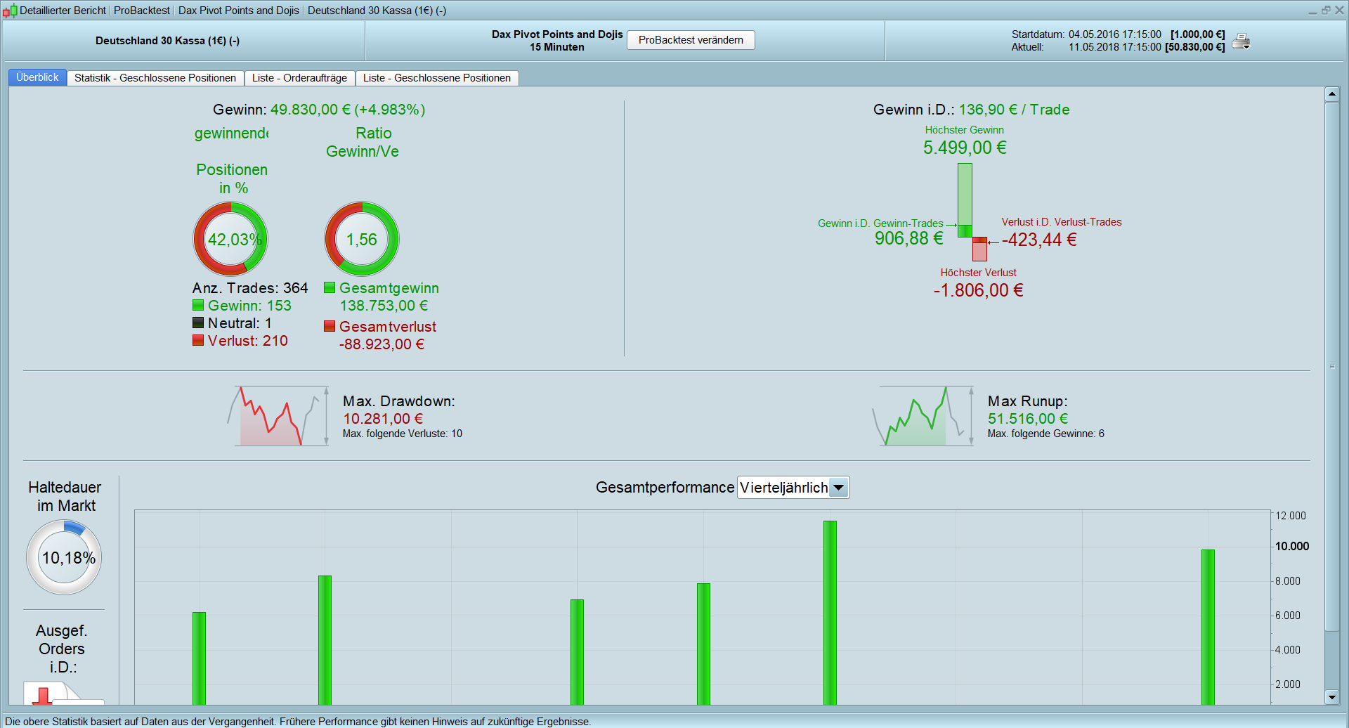Open the Liste - Geschlossene Positionen tab
The height and width of the screenshot is (728, 1349).
437,78
